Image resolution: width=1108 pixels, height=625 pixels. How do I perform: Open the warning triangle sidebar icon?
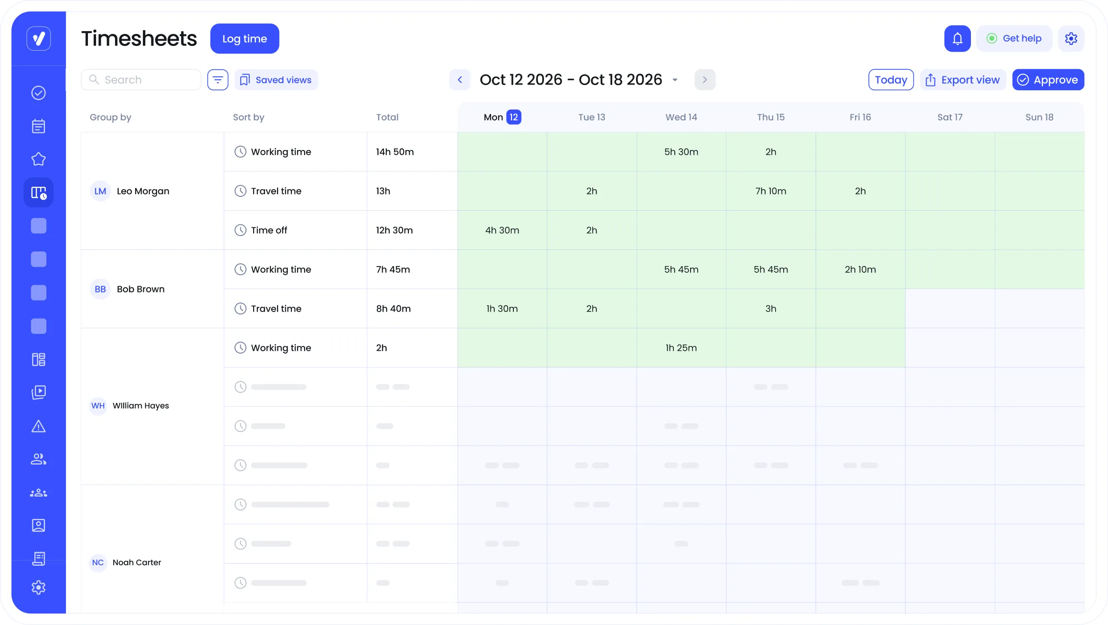[x=39, y=426]
